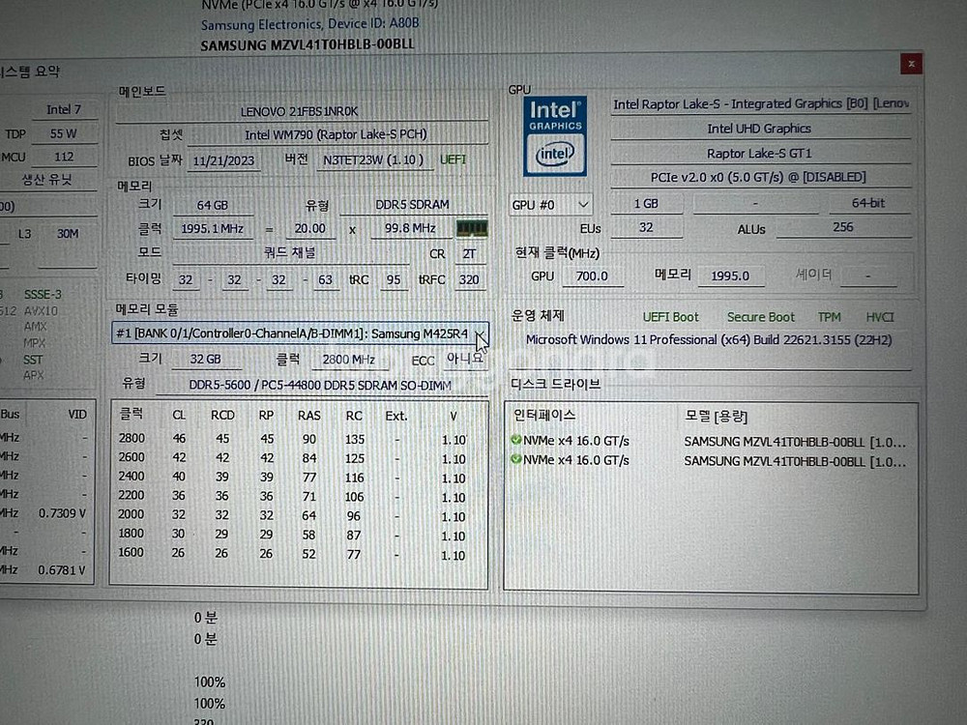The width and height of the screenshot is (967, 725).
Task: Click the GPU memory clock 1995.0 value
Action: pos(730,276)
